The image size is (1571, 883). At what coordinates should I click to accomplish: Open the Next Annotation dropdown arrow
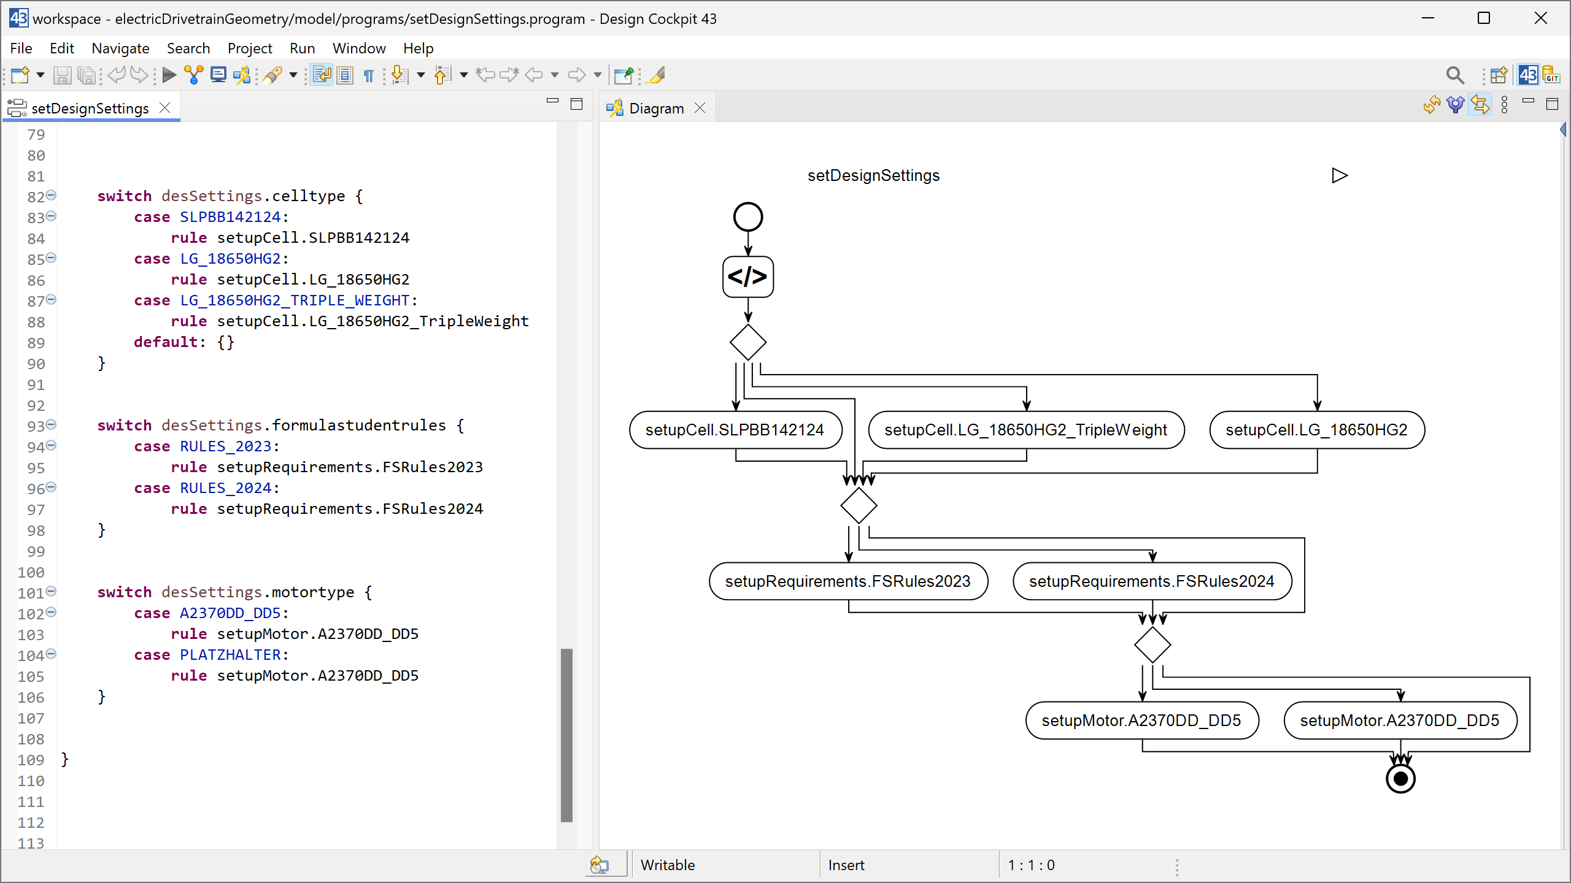(x=421, y=75)
